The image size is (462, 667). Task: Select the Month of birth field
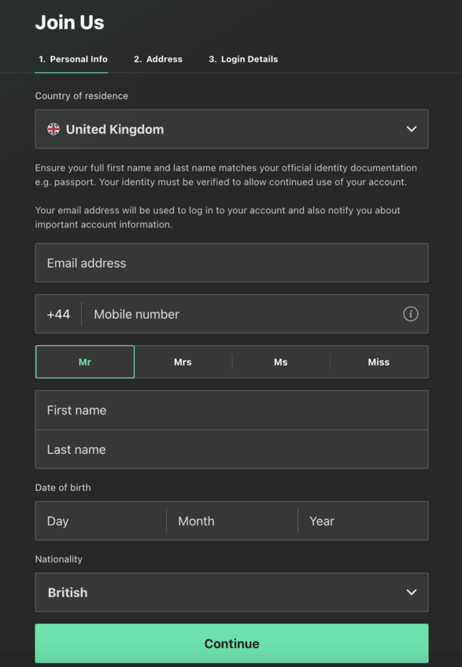232,521
